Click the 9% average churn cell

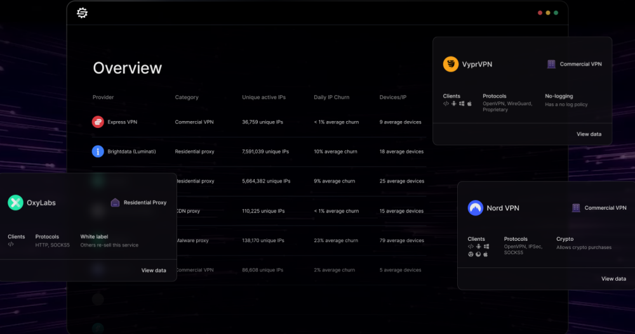(x=334, y=181)
